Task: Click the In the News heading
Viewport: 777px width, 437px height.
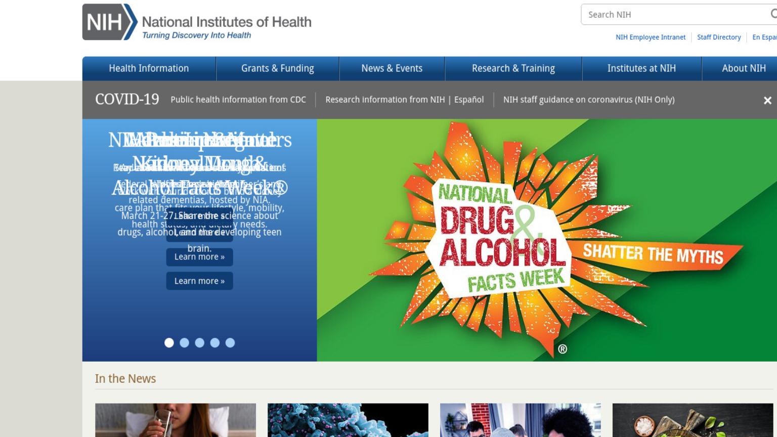Action: tap(125, 379)
